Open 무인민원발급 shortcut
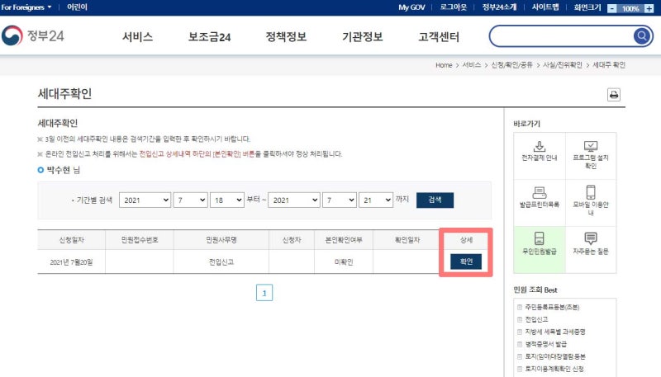The image size is (661, 377). [540, 249]
